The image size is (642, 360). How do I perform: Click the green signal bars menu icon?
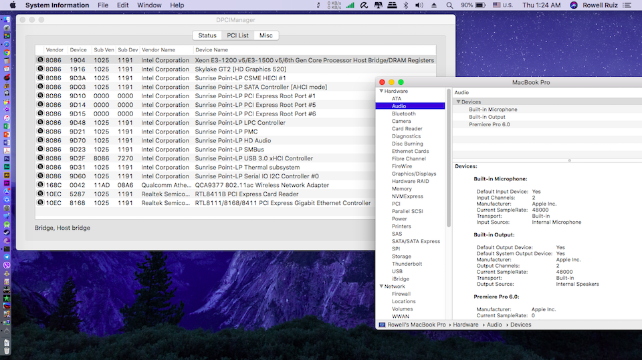pyautogui.click(x=350, y=5)
